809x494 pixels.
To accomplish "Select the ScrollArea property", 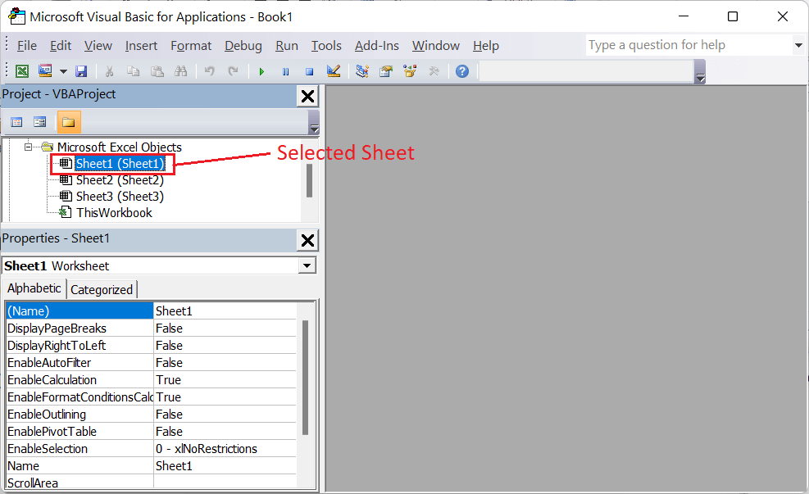I will click(x=80, y=483).
